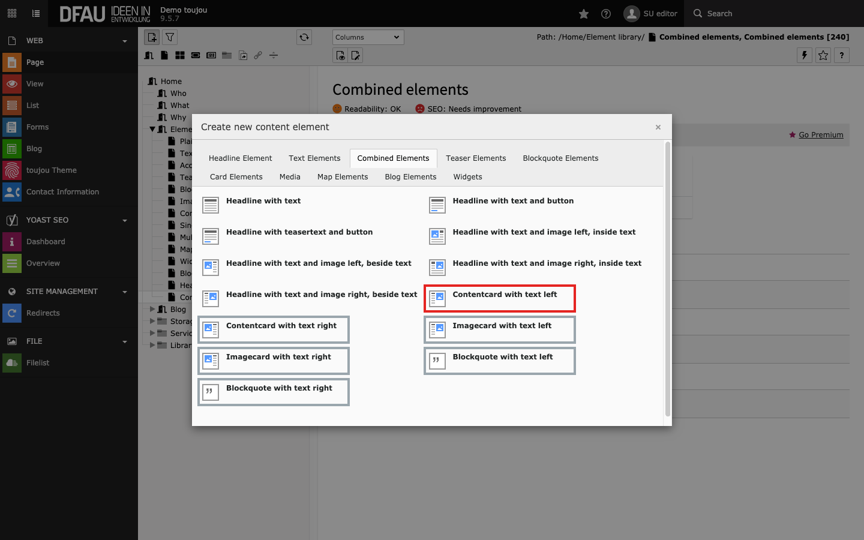Click the refresh page tree icon

[x=304, y=37]
